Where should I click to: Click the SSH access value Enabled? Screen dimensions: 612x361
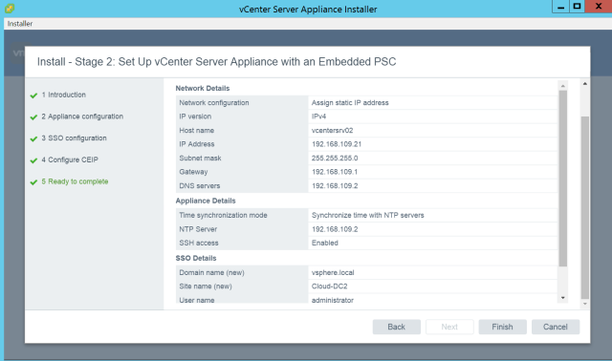(x=325, y=243)
